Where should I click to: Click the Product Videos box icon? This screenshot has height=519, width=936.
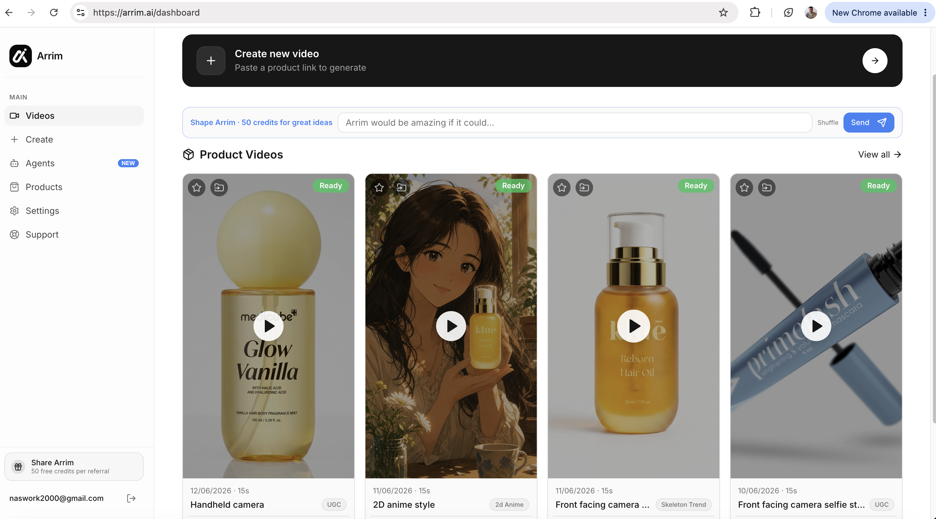(x=188, y=154)
